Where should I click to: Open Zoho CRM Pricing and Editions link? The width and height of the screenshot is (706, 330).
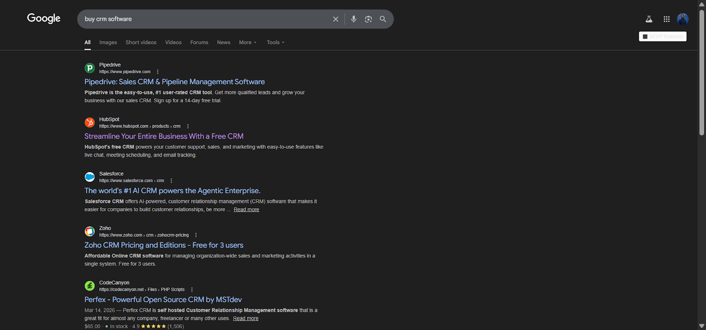tap(164, 245)
